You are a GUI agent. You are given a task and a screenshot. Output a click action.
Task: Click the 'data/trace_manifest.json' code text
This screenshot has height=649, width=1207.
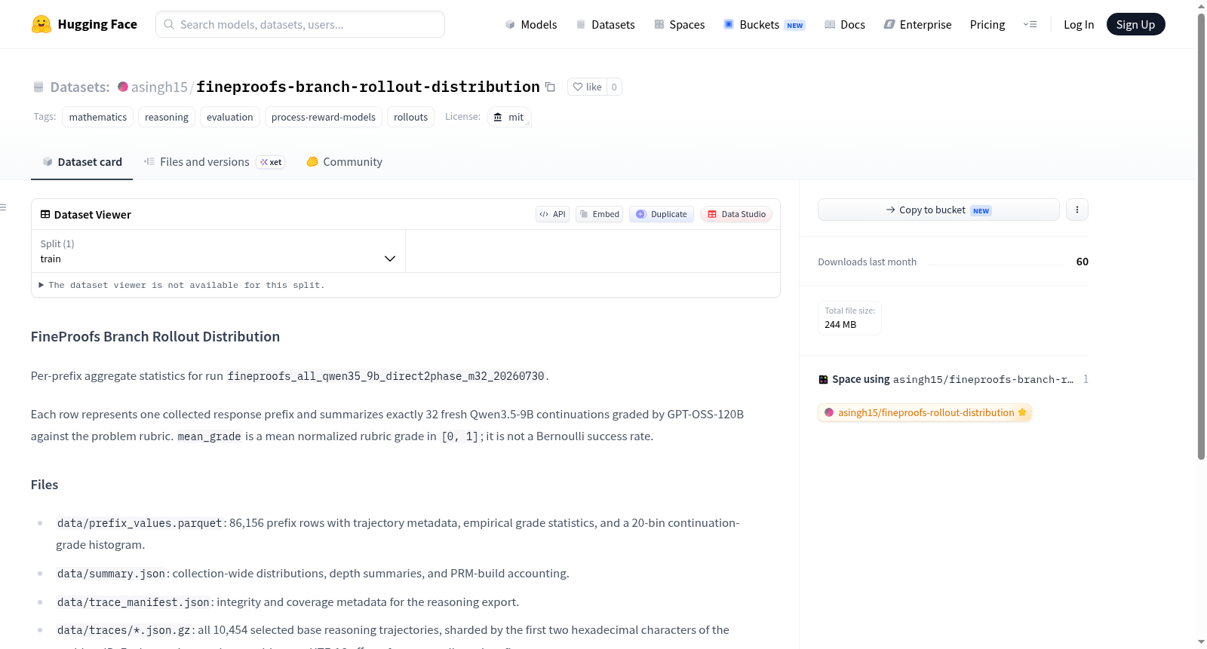(134, 602)
